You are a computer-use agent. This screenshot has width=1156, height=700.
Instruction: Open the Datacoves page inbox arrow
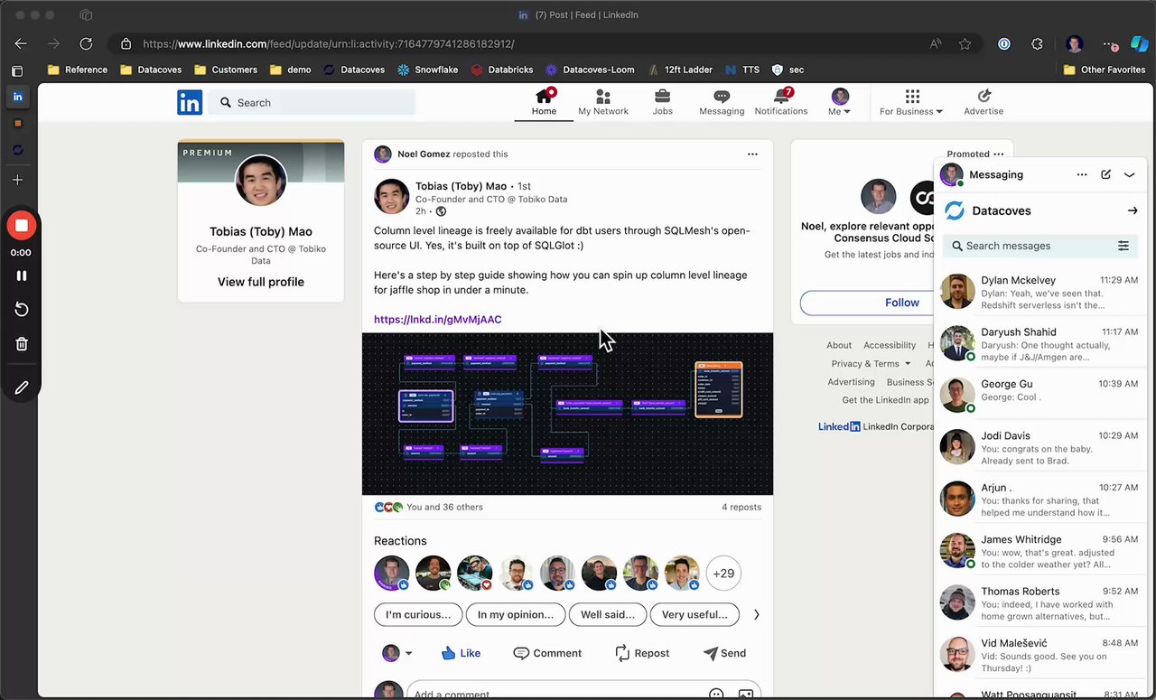pyautogui.click(x=1133, y=210)
